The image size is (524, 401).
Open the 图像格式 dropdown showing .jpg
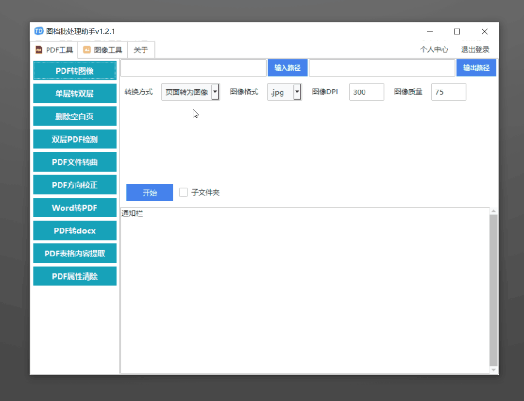pyautogui.click(x=297, y=92)
